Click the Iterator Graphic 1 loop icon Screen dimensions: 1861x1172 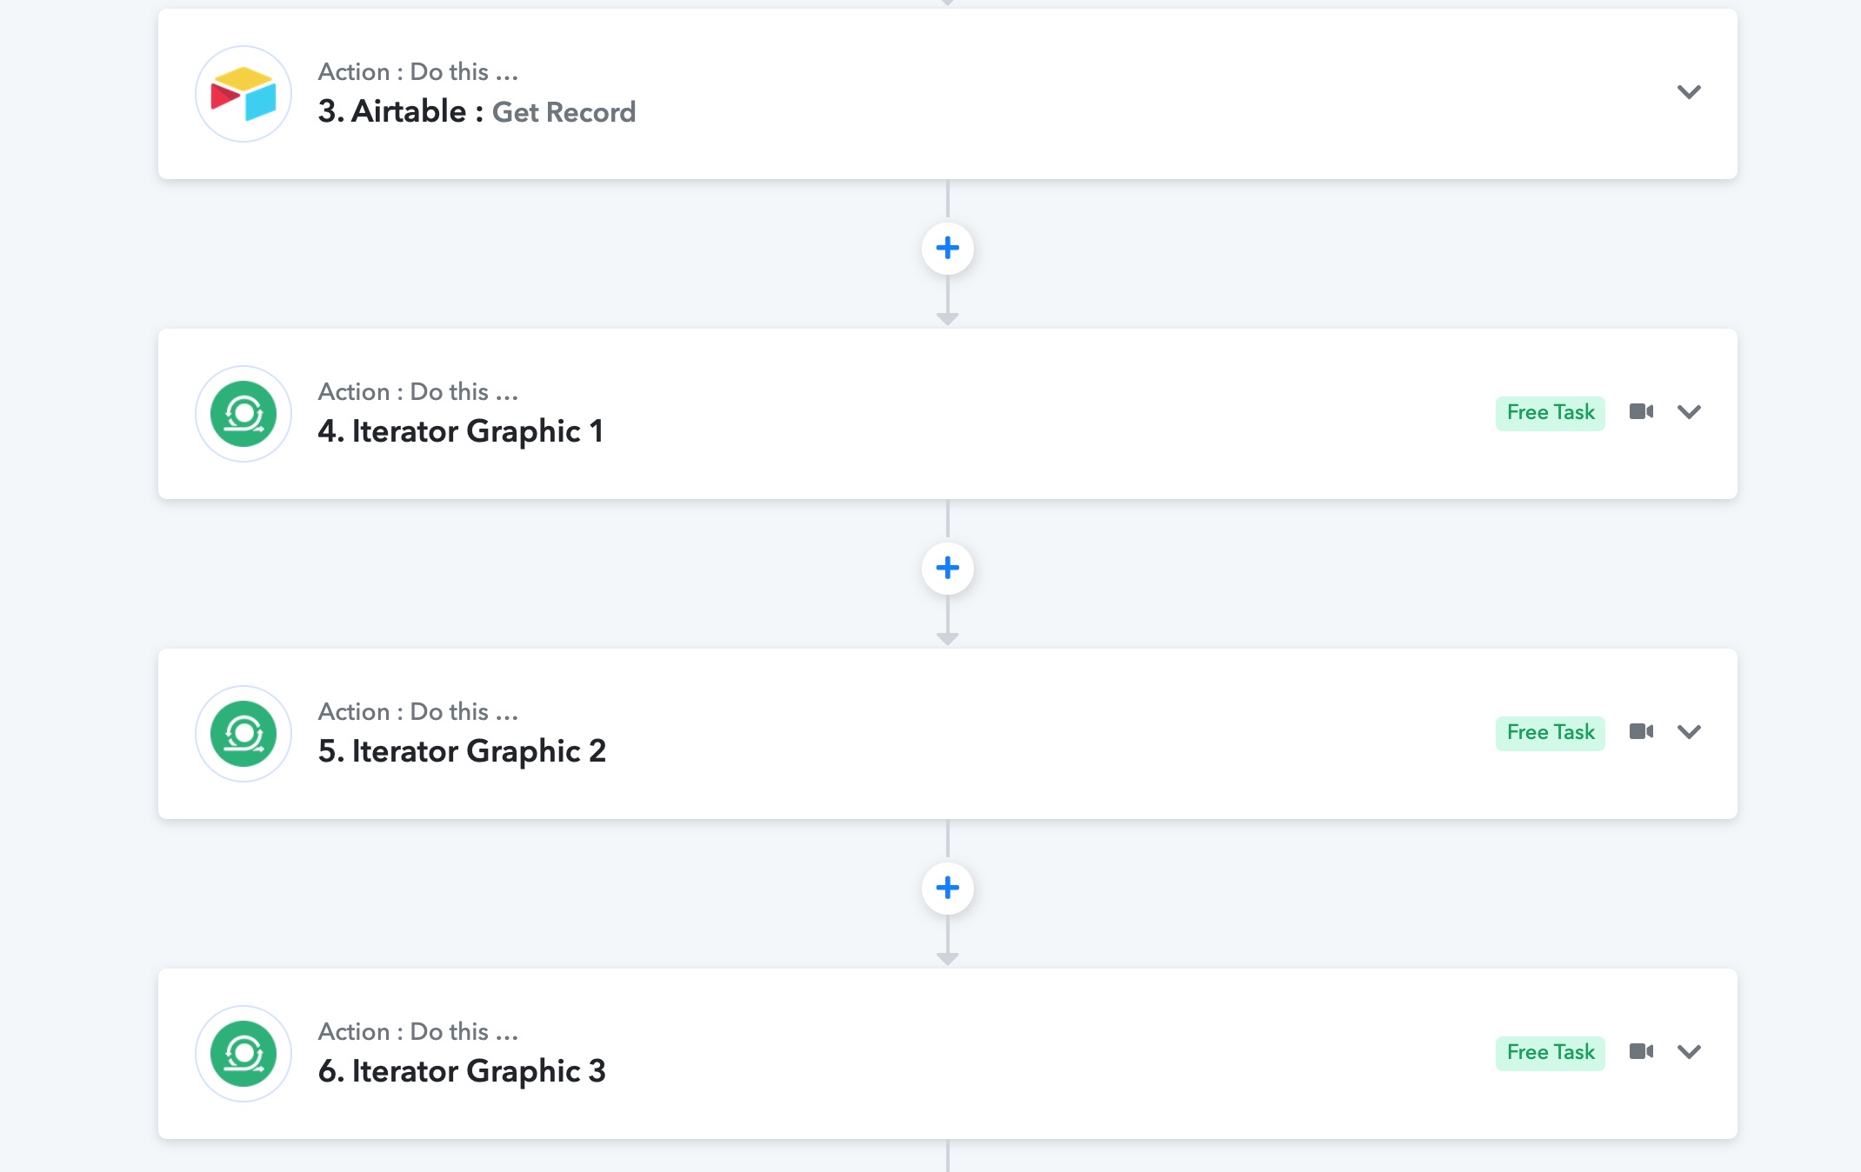coord(243,414)
